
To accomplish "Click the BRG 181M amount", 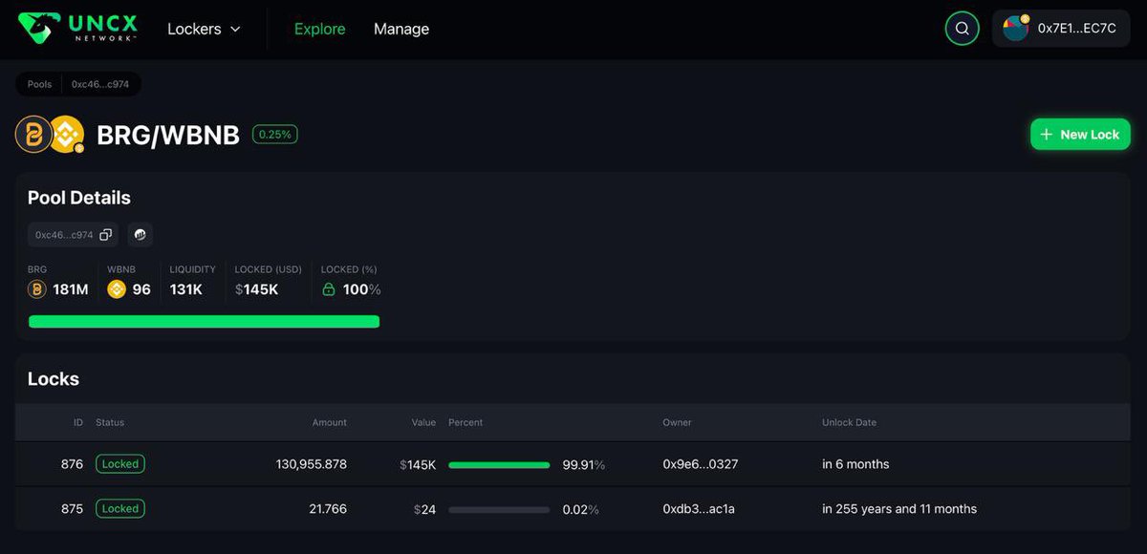I will pos(71,289).
